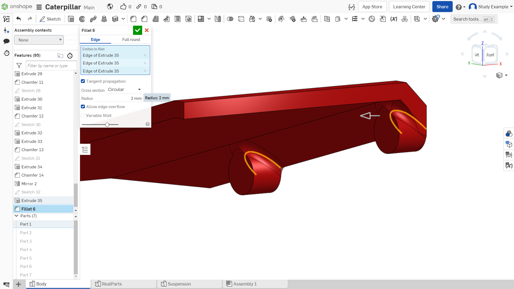Click the Front face of view cube
This screenshot has height=289, width=514.
(490, 55)
